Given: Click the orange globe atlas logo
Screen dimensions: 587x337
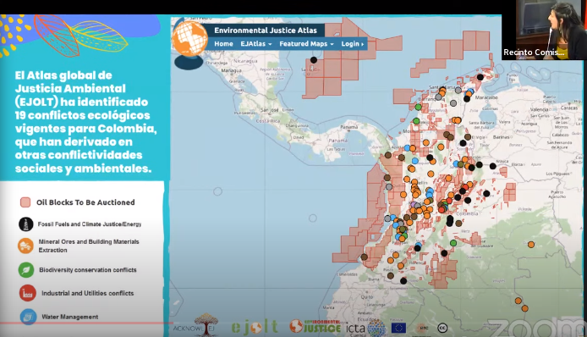Looking at the screenshot, I should [190, 39].
